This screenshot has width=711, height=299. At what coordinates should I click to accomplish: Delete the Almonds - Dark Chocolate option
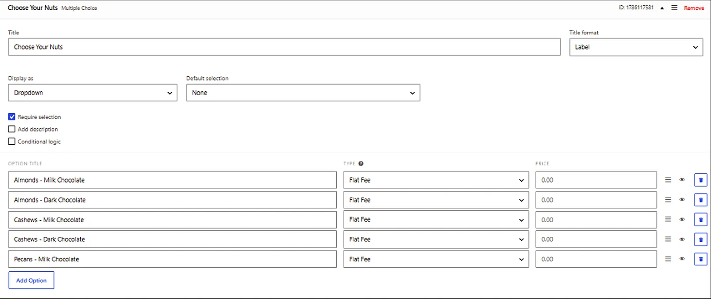[701, 200]
